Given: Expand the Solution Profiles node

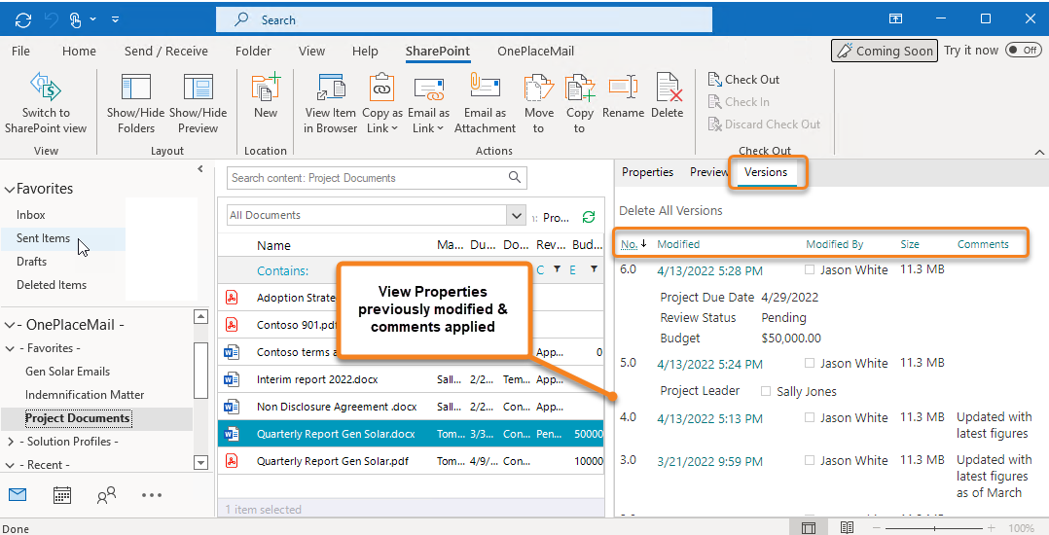Looking at the screenshot, I should coord(10,442).
